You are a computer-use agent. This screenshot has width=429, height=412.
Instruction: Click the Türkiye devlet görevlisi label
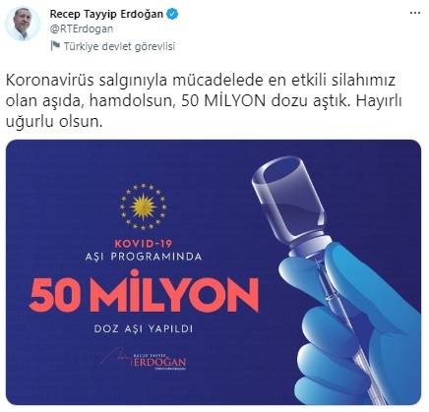[119, 46]
